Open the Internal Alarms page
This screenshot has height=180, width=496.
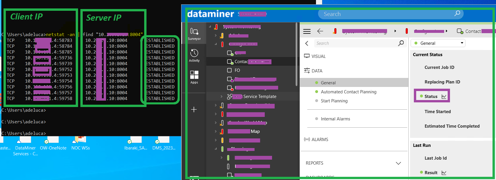pyautogui.click(x=335, y=119)
